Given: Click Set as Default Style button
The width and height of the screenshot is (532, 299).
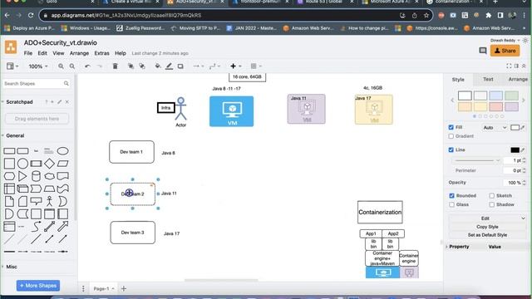Looking at the screenshot, I should pyautogui.click(x=487, y=235).
